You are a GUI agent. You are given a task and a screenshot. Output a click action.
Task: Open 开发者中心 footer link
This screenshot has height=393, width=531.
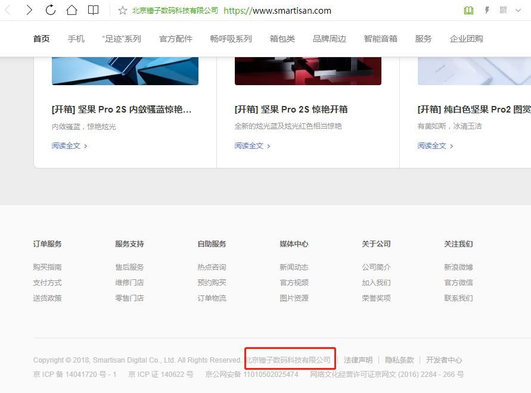point(444,360)
